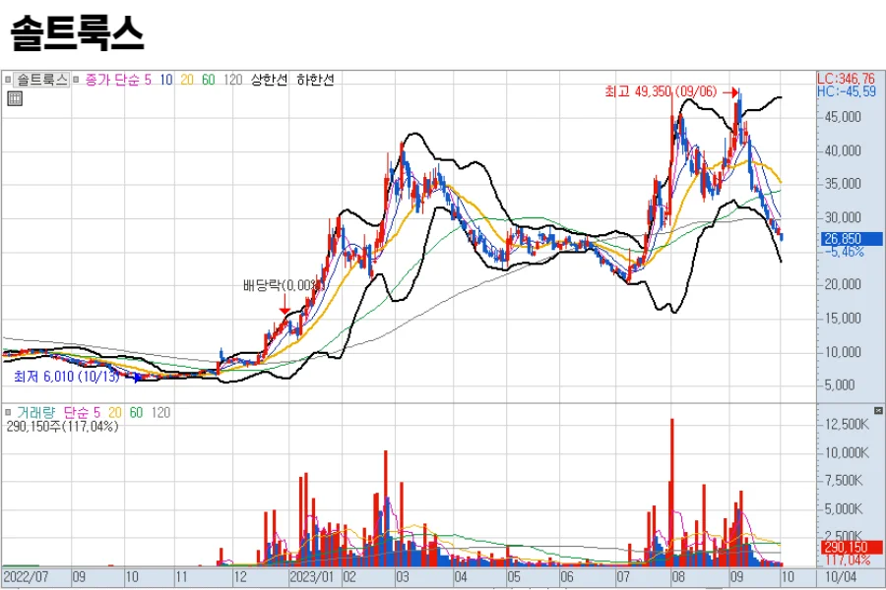The image size is (886, 590).
Task: Click the 하한선 lower band label
Action: (x=315, y=80)
